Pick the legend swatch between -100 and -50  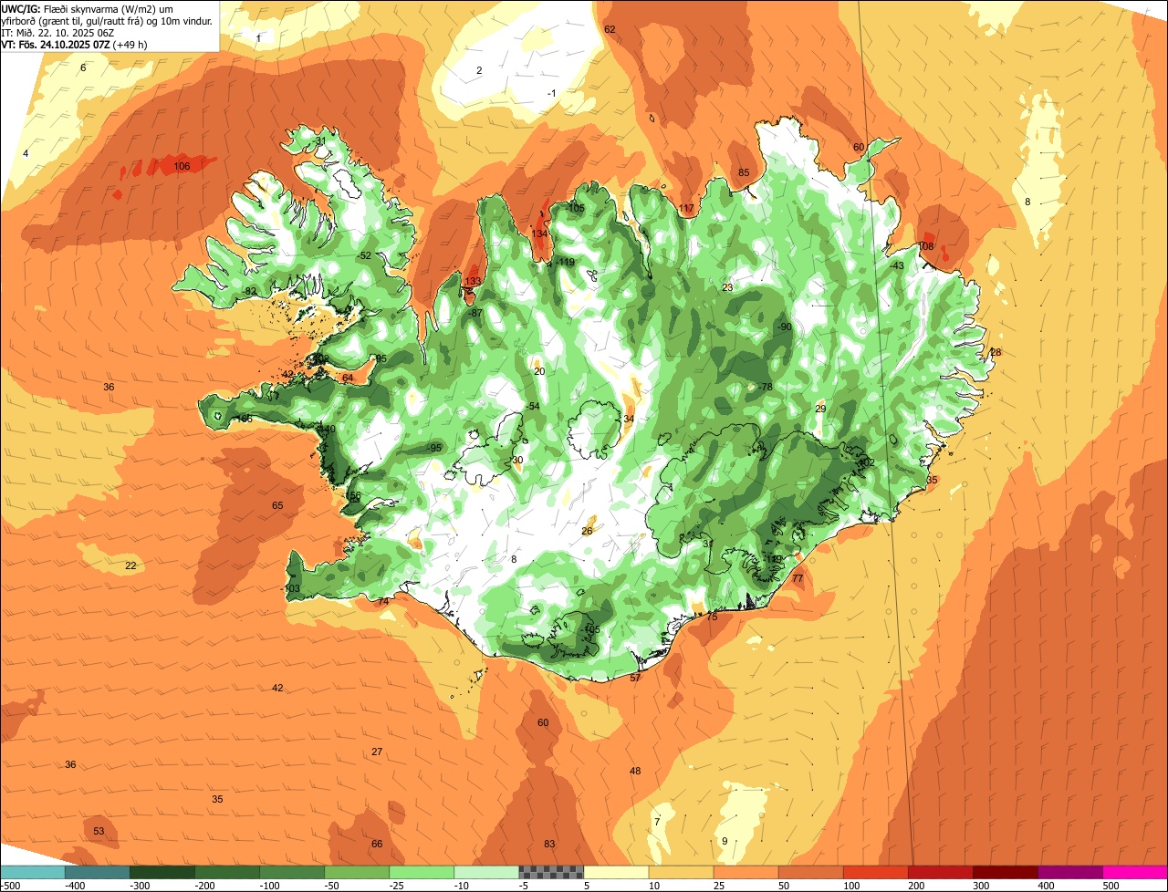(x=292, y=872)
